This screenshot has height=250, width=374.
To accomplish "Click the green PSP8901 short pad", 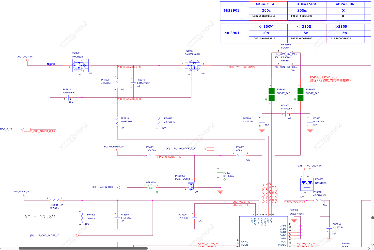I will pos(272,94).
